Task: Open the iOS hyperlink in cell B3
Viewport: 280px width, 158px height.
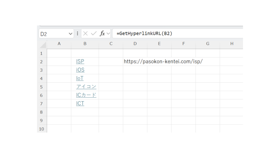Action: point(80,70)
